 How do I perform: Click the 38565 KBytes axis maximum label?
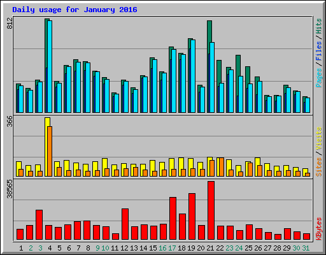tap(10, 189)
